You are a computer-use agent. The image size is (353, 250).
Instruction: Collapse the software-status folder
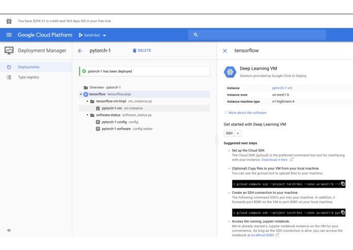(87, 115)
